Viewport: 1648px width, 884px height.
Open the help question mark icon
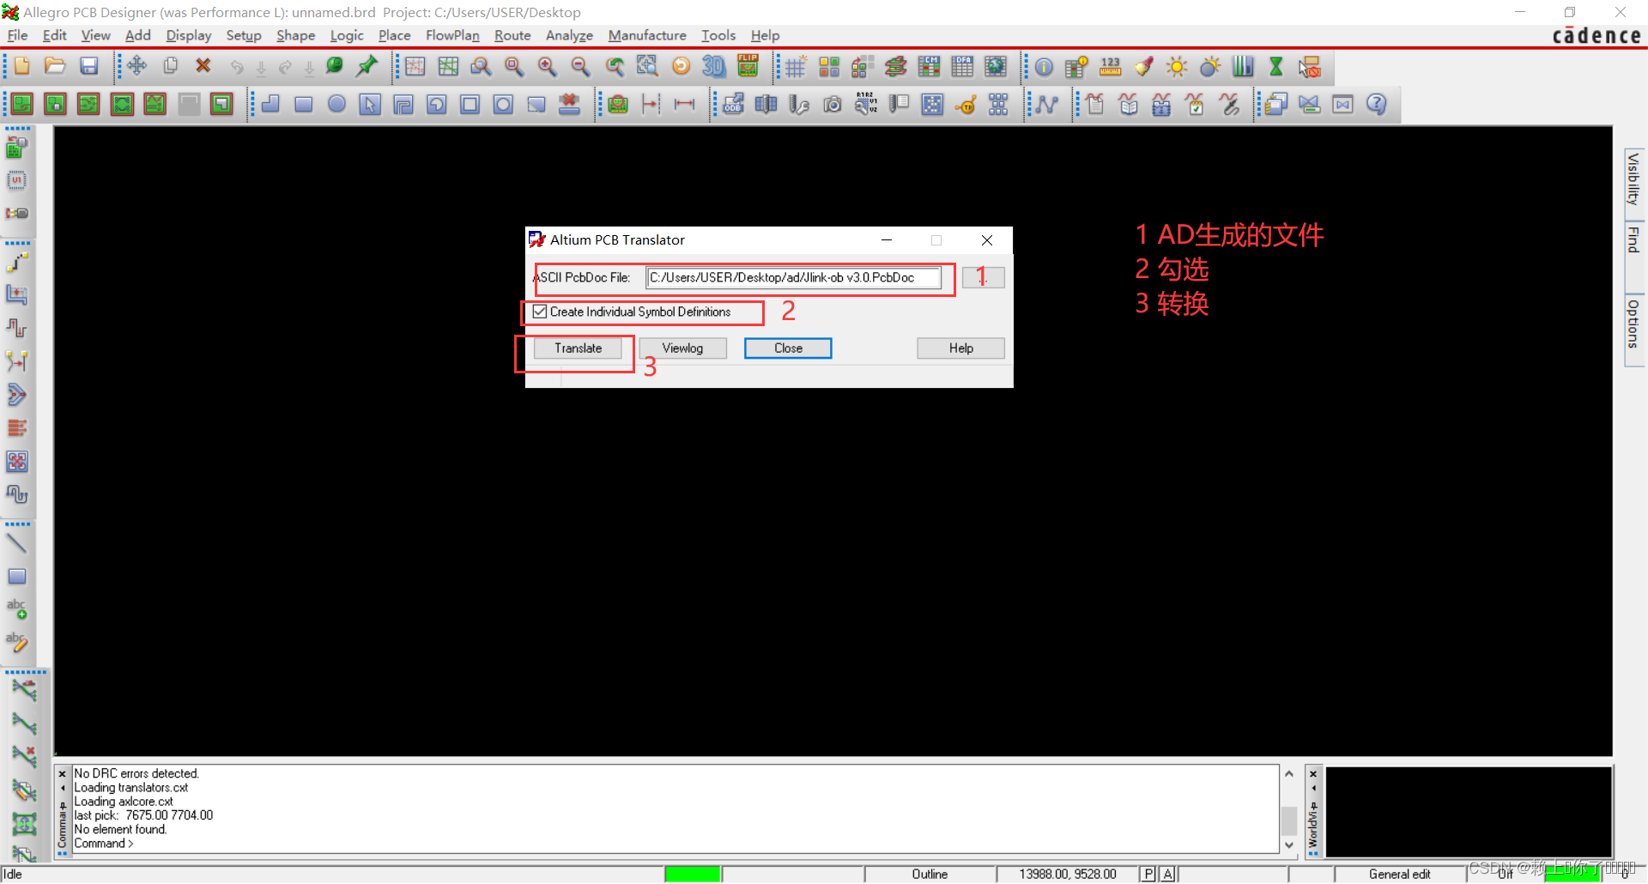1376,104
